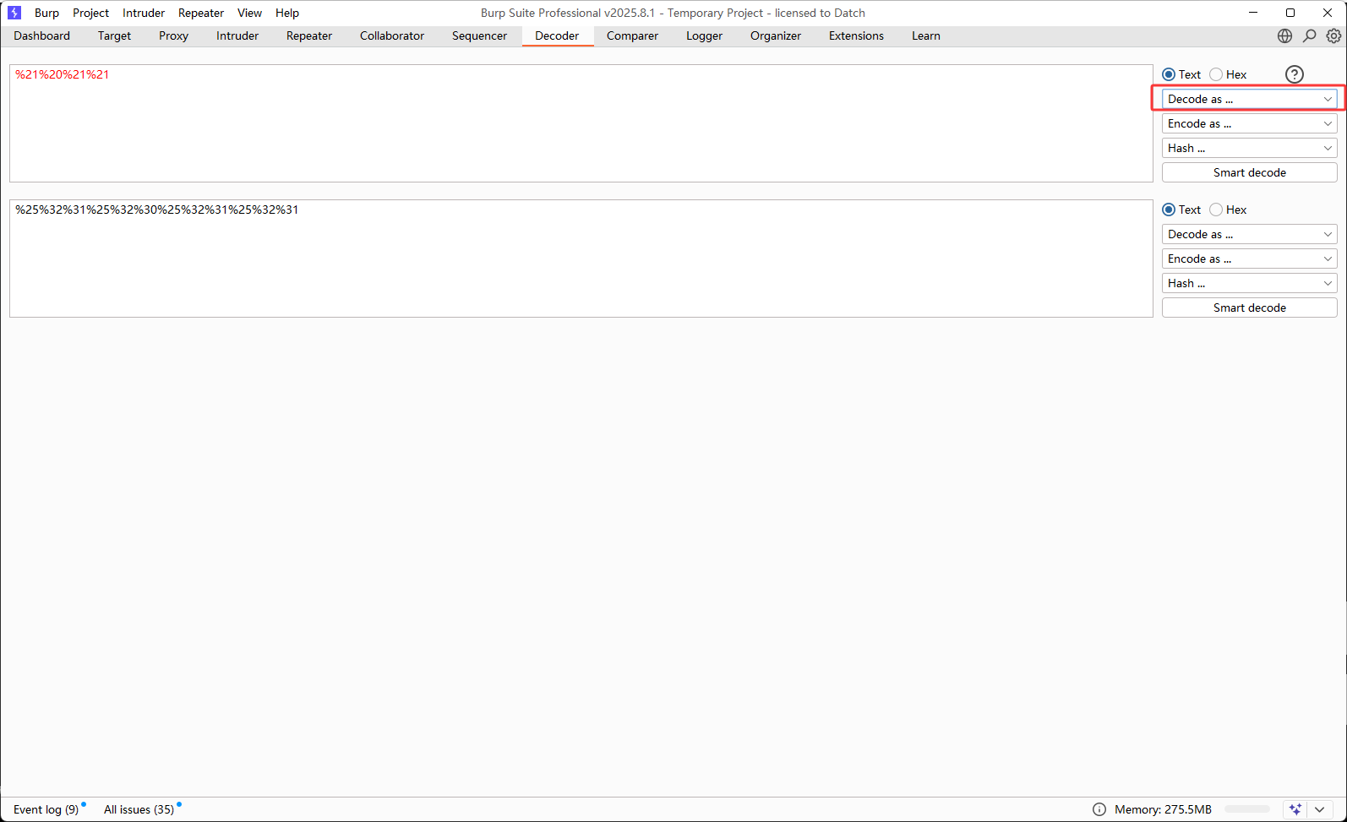The image size is (1347, 822).
Task: Open the Repeater menu in menu bar
Action: pos(201,13)
